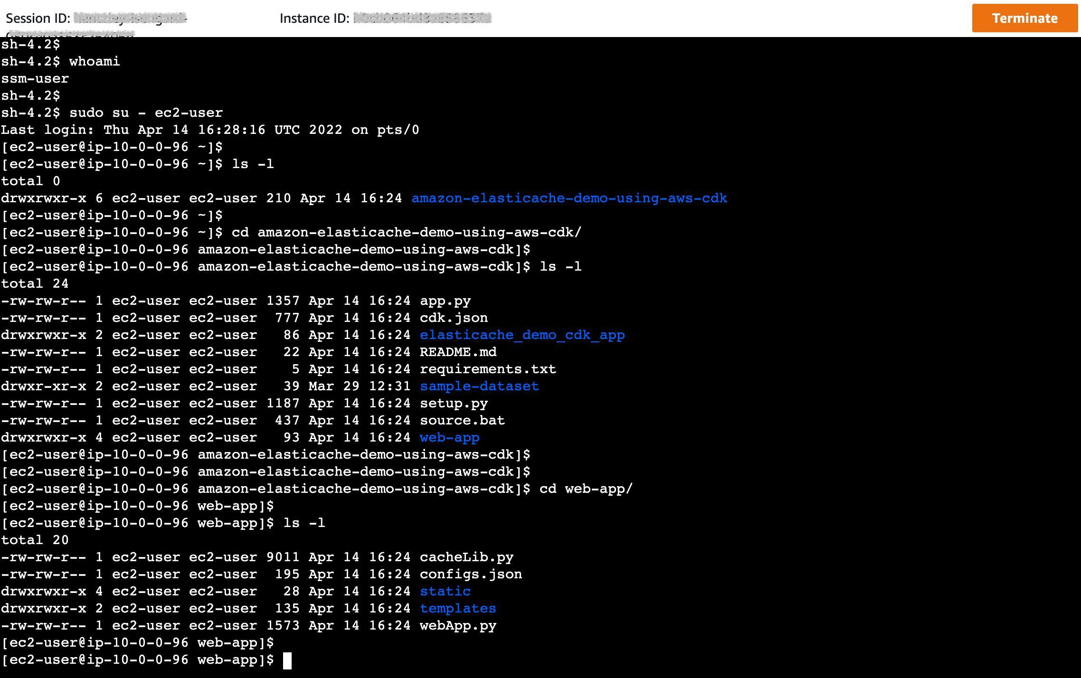This screenshot has height=678, width=1081.
Task: Click the webApp.py filename
Action: 458,625
